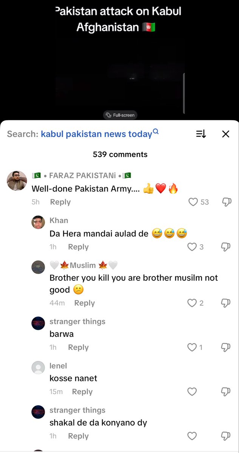Viewport: 239px width, 453px height.
Task: Like the 'barwa' comment heart
Action: click(192, 347)
